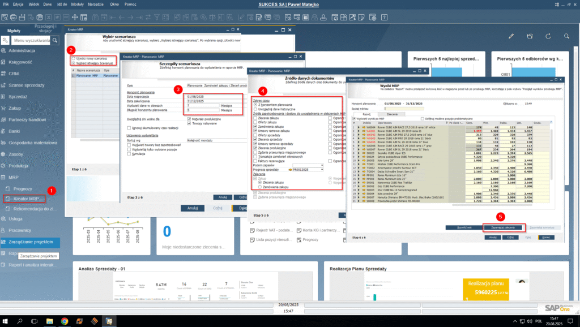The height and width of the screenshot is (327, 580).
Task: Click the Print toolbar icon
Action: tap(14, 18)
